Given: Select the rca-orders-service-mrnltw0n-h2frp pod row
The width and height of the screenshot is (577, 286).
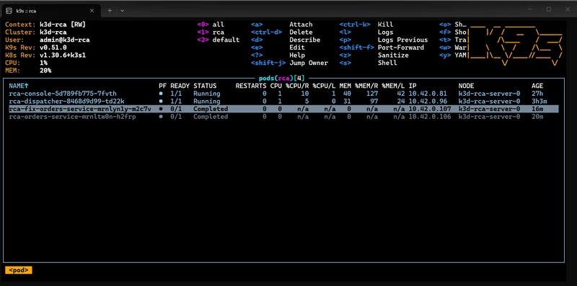Looking at the screenshot, I should click(x=283, y=117).
